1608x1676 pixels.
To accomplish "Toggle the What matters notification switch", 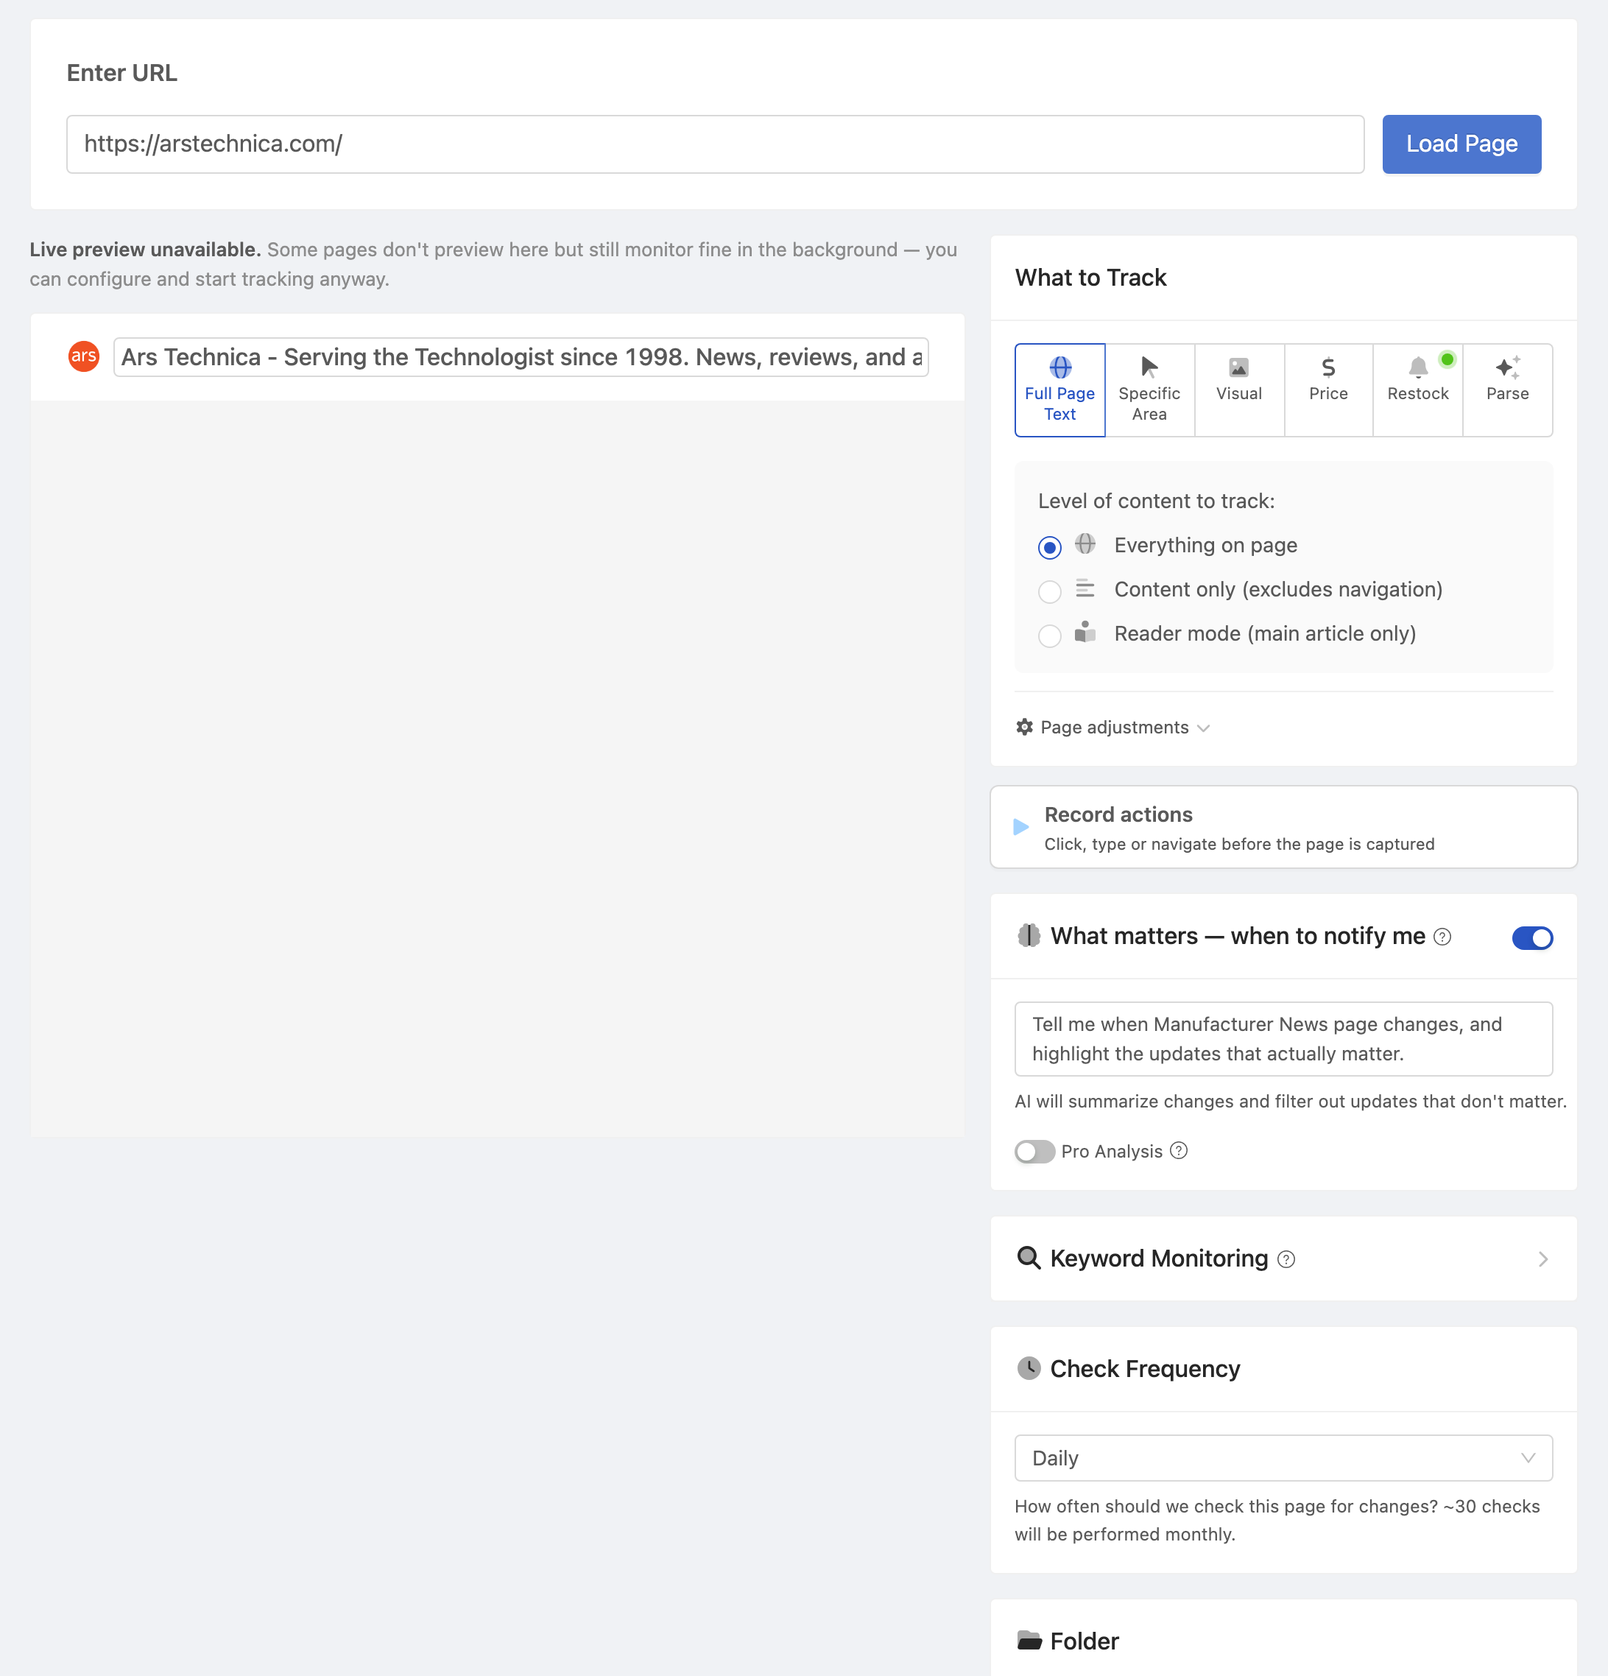I will 1532,937.
